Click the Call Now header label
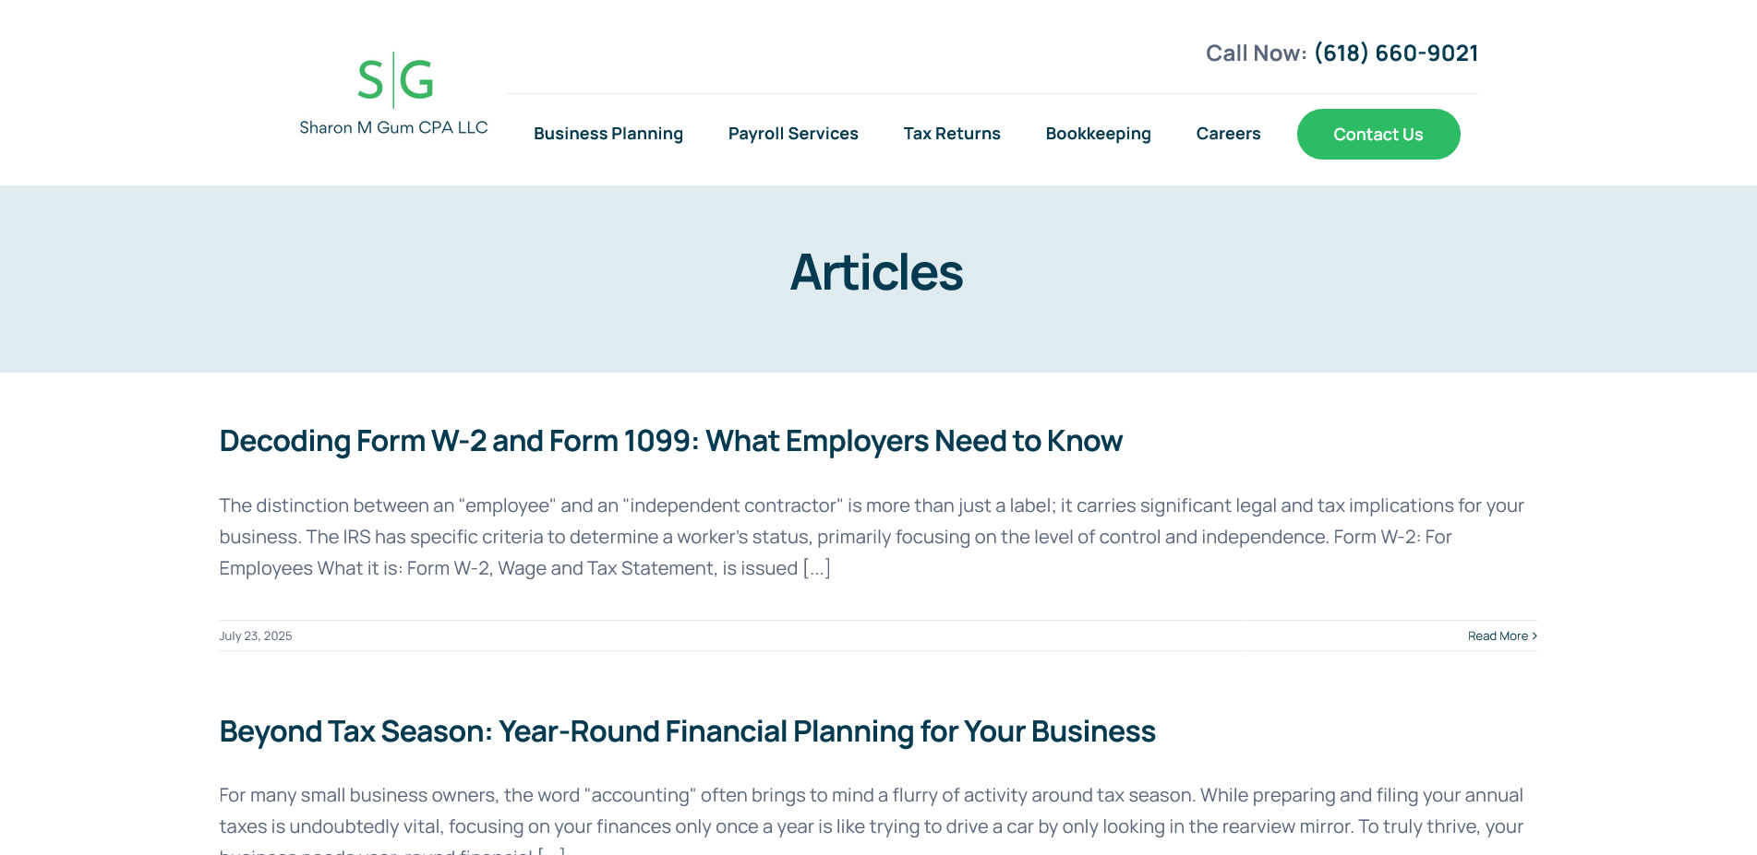 click(1253, 53)
